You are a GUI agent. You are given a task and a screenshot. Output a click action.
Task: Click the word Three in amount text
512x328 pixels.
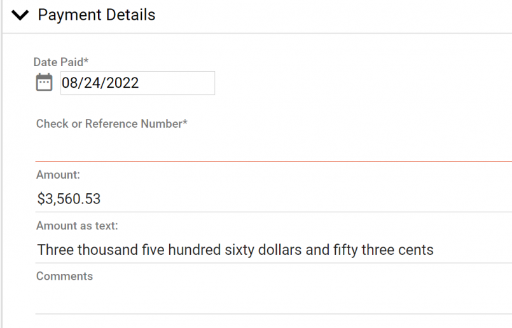[56, 250]
